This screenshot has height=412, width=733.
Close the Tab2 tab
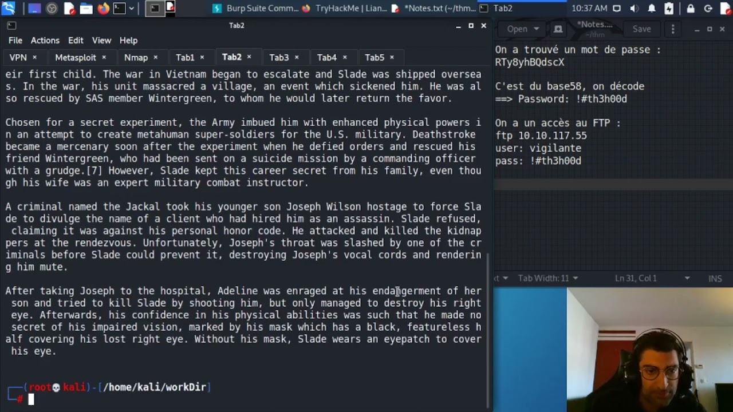click(x=249, y=57)
